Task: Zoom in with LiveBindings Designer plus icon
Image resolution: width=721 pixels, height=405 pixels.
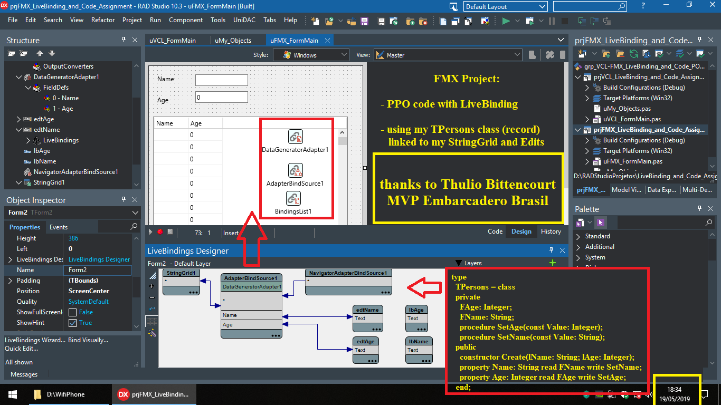Action: [x=153, y=286]
